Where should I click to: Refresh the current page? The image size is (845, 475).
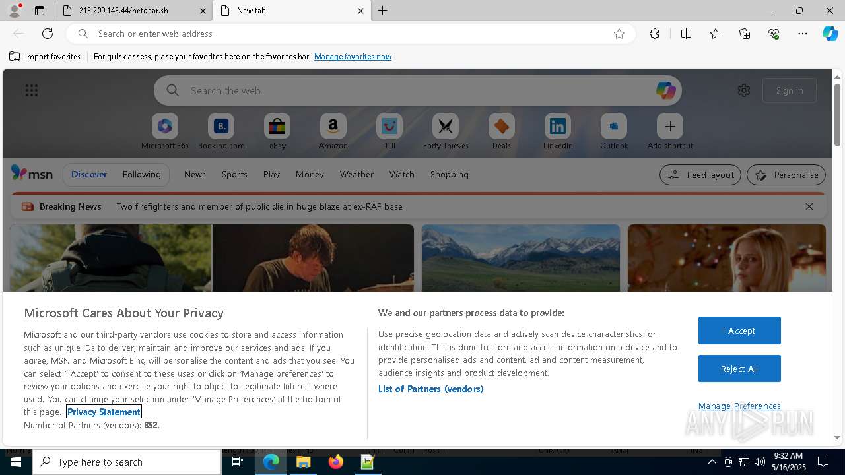click(x=48, y=34)
